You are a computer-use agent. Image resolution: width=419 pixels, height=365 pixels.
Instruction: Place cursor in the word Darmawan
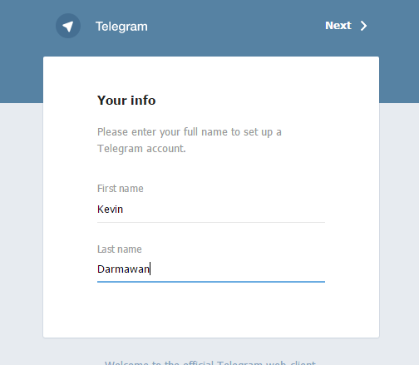[123, 269]
